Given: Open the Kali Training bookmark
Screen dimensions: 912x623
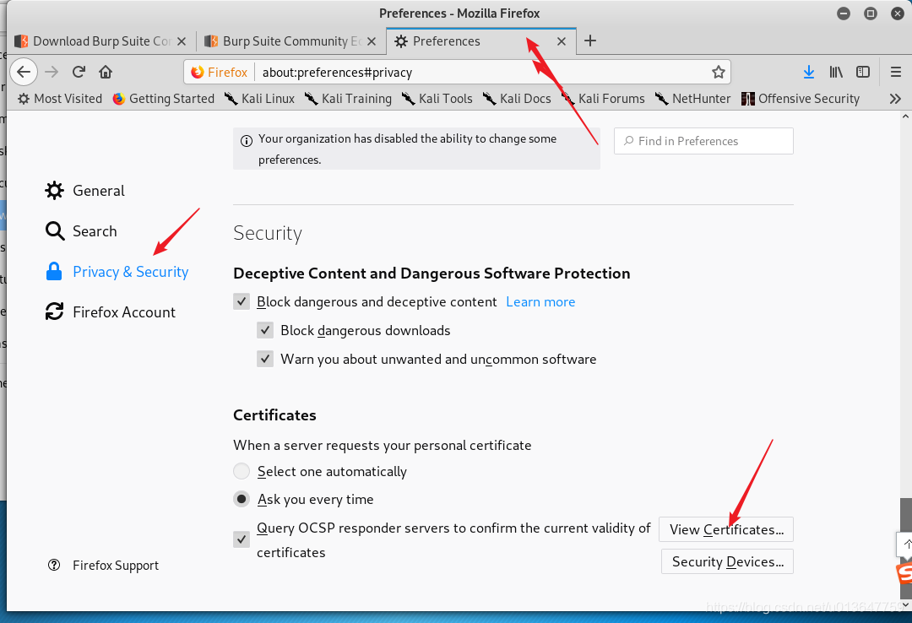Looking at the screenshot, I should tap(348, 99).
